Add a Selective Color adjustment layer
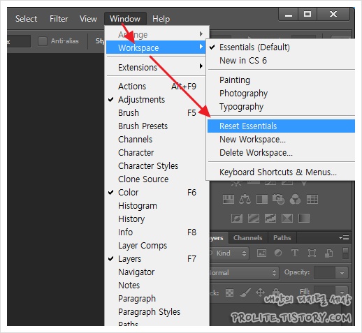The height and width of the screenshot is (333, 362). pyautogui.click(x=287, y=219)
